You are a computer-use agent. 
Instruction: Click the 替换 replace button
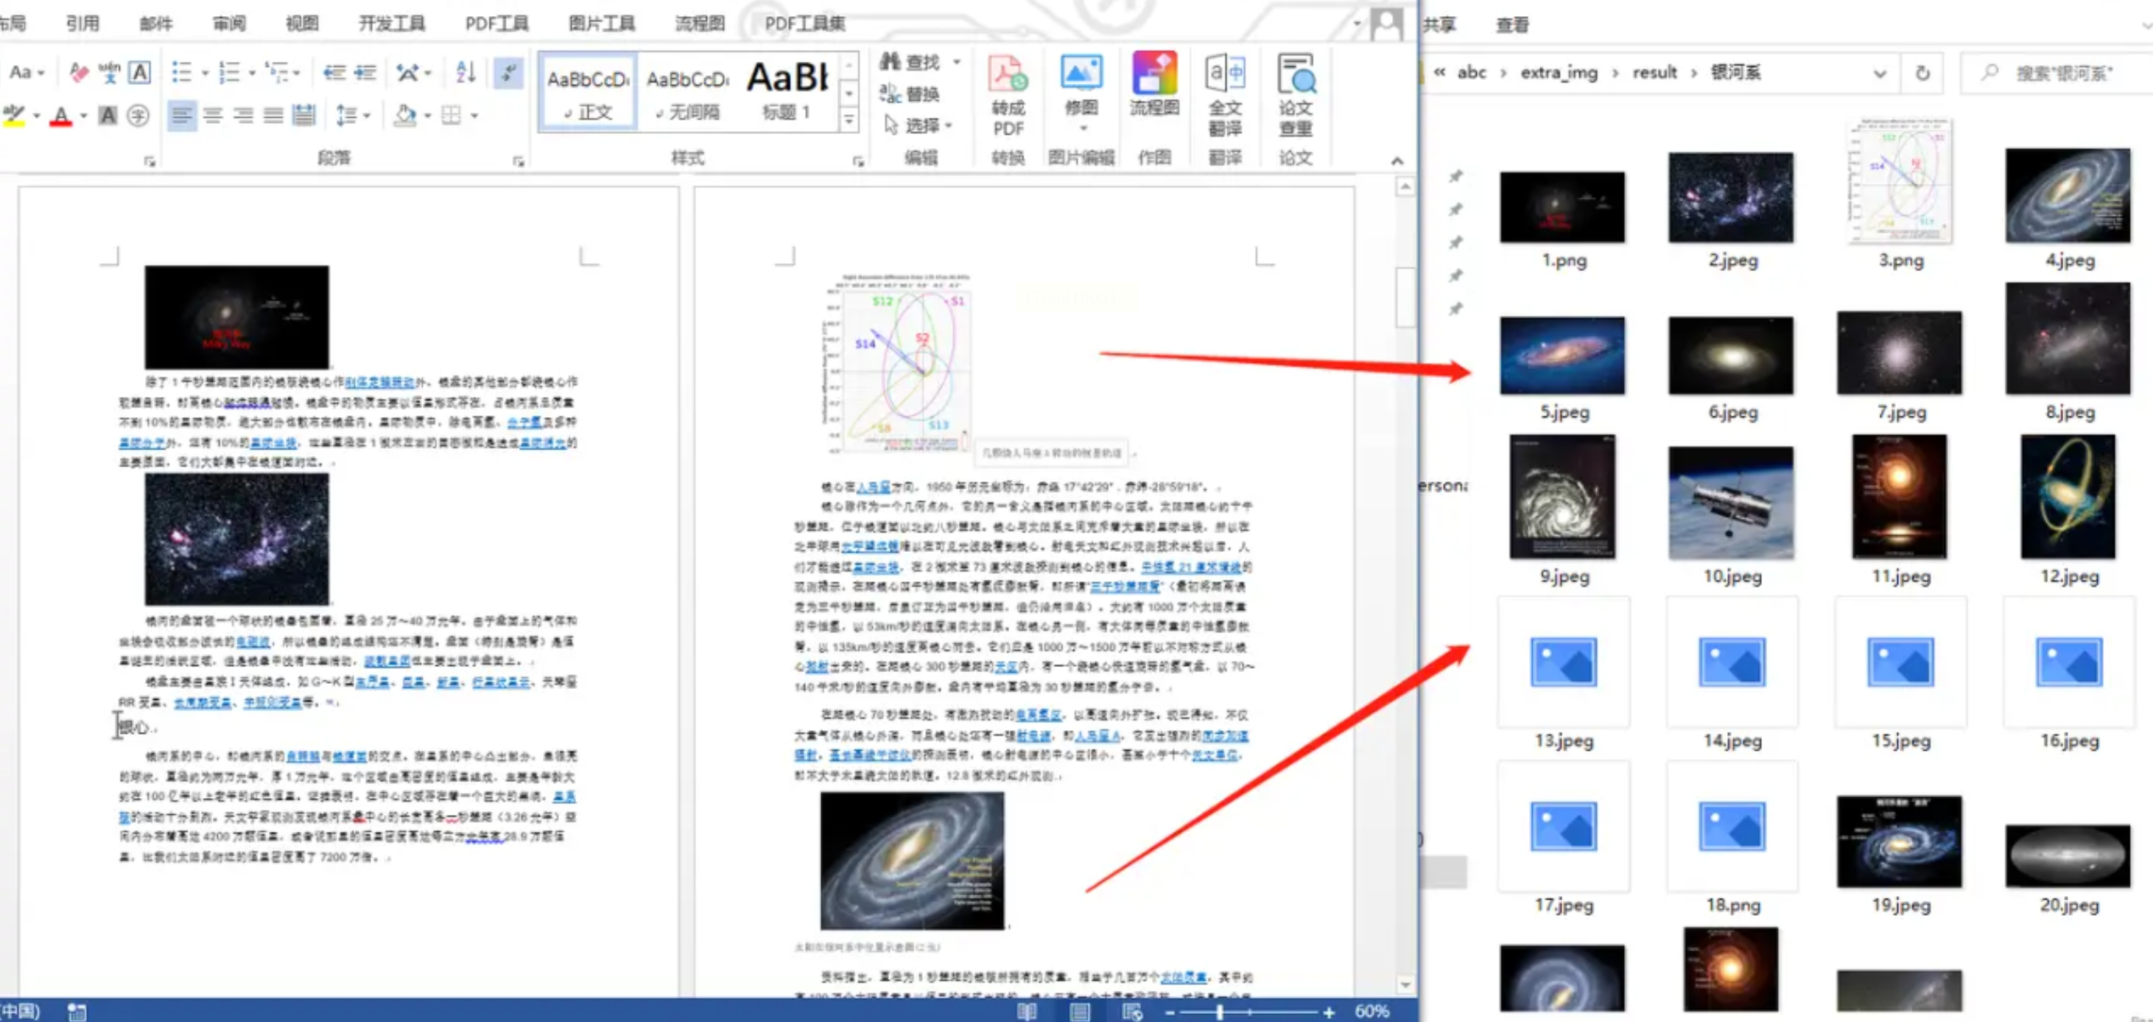coord(910,94)
